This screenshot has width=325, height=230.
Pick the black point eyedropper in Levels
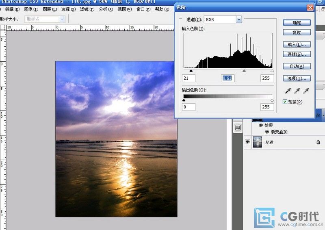(x=288, y=91)
